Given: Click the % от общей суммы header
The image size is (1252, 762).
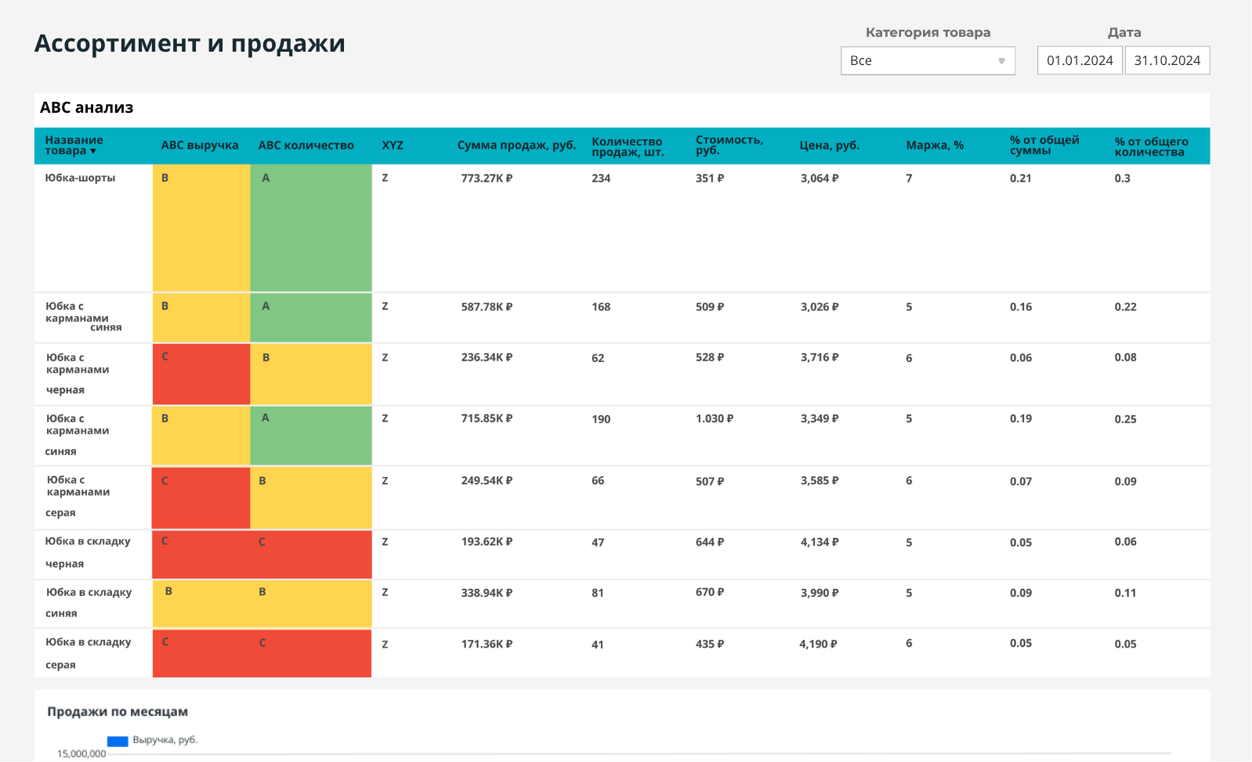Looking at the screenshot, I should 1044,145.
